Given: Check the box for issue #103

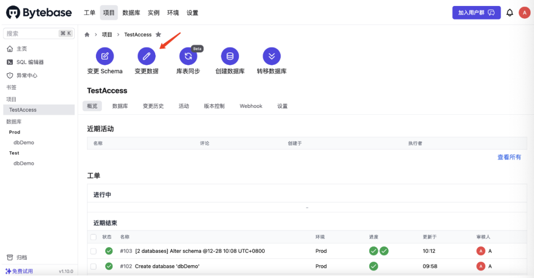Looking at the screenshot, I should [93, 251].
